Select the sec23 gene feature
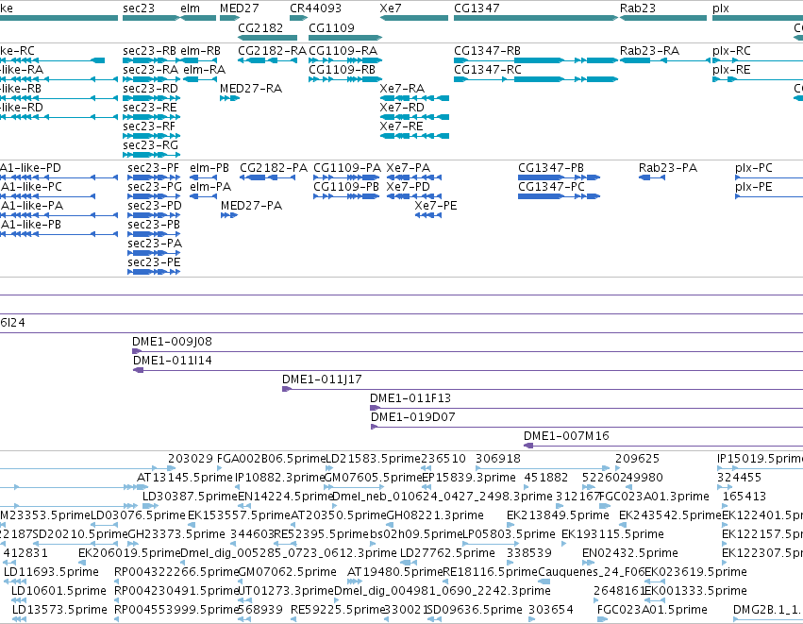The image size is (803, 624). [151, 18]
